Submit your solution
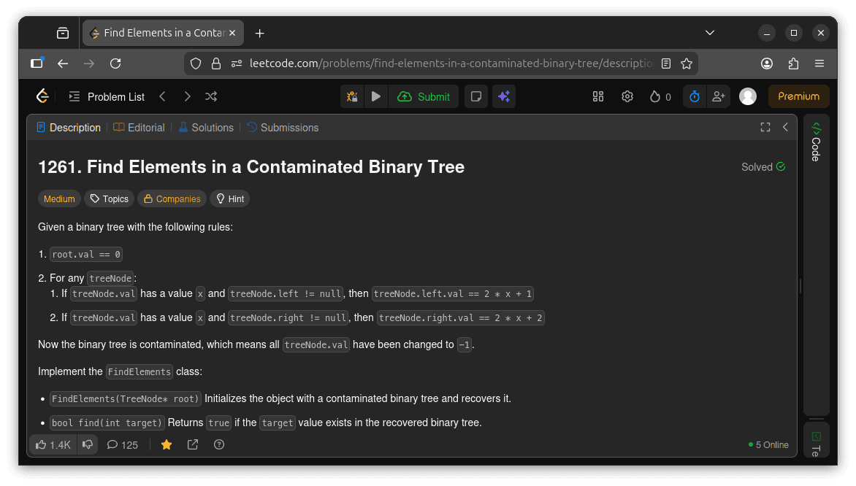The width and height of the screenshot is (856, 486). 424,96
